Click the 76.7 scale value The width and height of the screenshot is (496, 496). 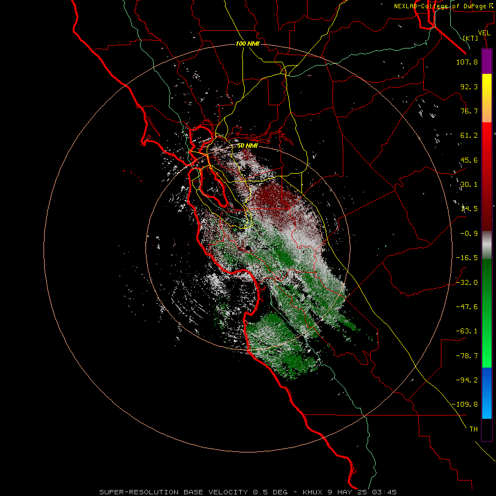coord(469,111)
